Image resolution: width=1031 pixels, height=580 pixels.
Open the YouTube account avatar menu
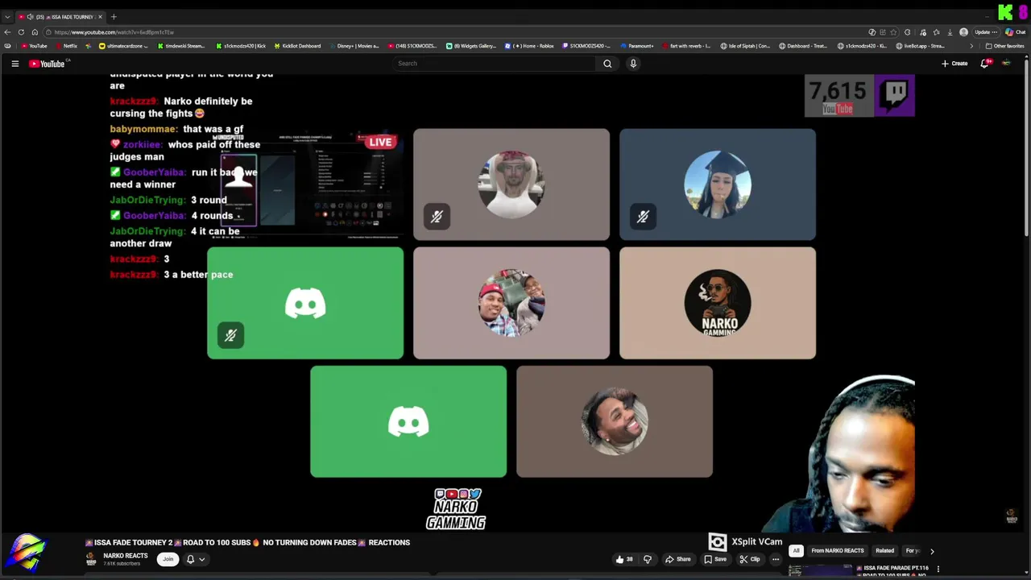[x=1006, y=64]
